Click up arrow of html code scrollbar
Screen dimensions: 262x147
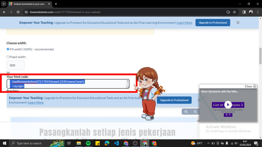tap(128, 81)
